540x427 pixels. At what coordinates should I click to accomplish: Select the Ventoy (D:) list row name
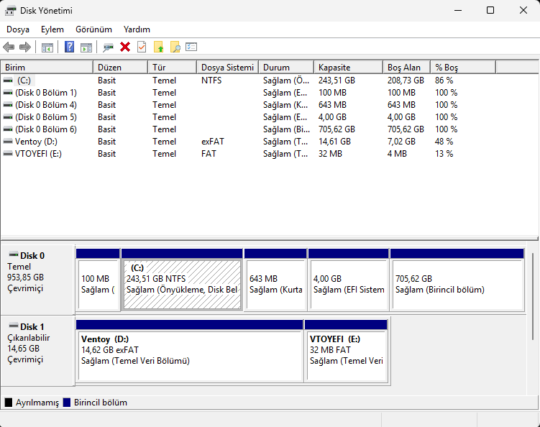point(36,142)
